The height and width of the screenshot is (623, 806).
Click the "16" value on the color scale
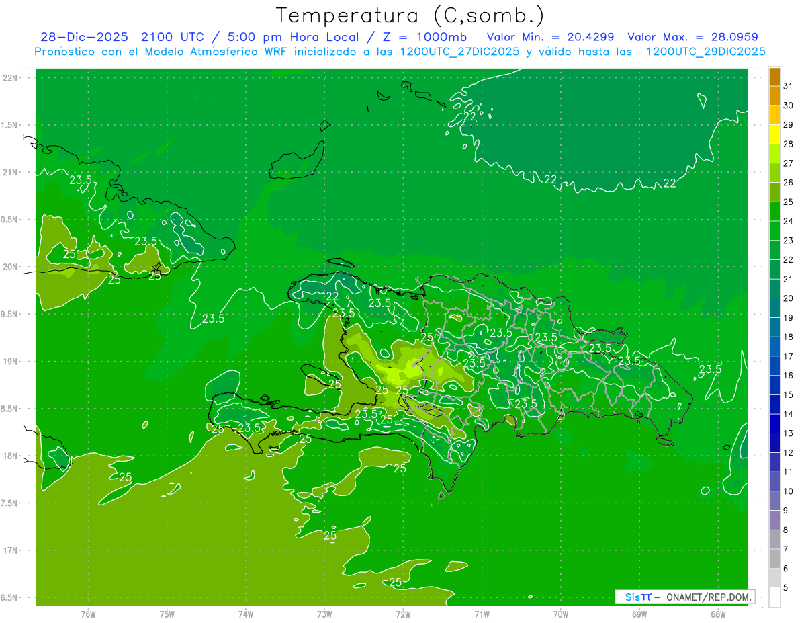(x=789, y=375)
